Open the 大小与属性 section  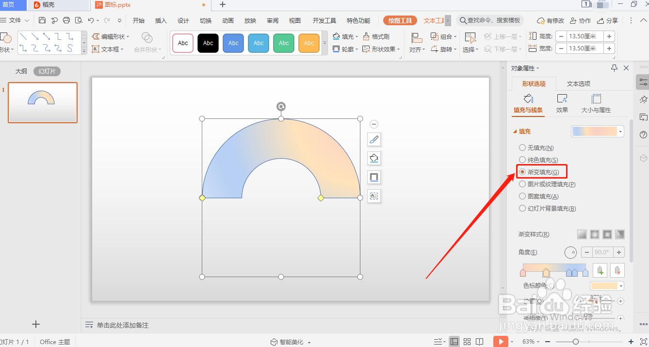point(596,104)
